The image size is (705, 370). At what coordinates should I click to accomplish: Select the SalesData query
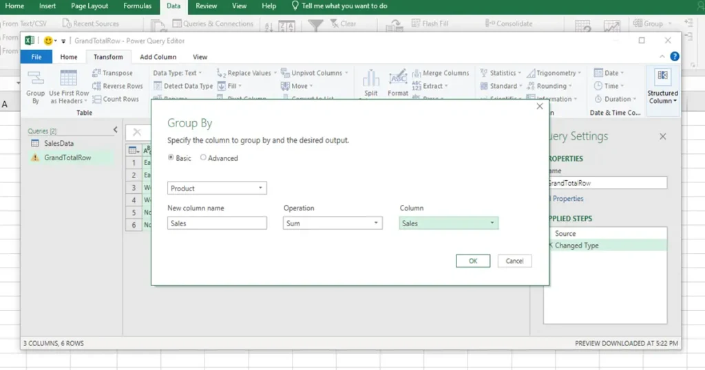(59, 143)
